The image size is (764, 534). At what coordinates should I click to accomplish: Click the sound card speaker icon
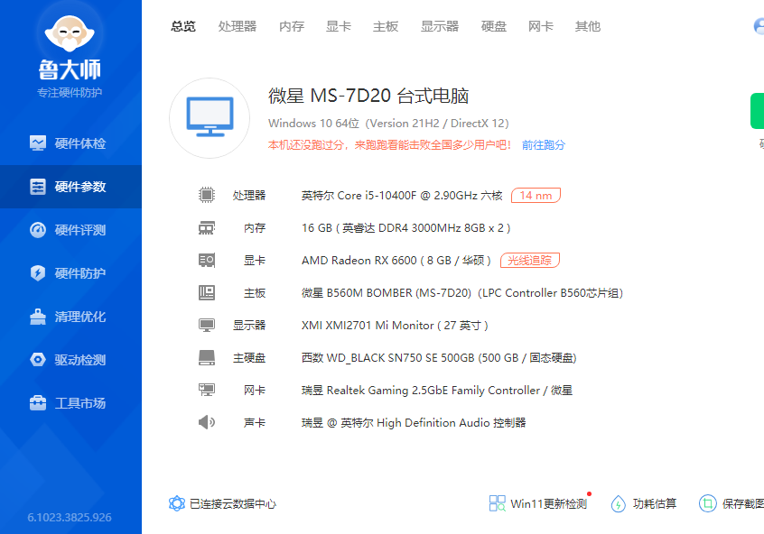click(207, 422)
